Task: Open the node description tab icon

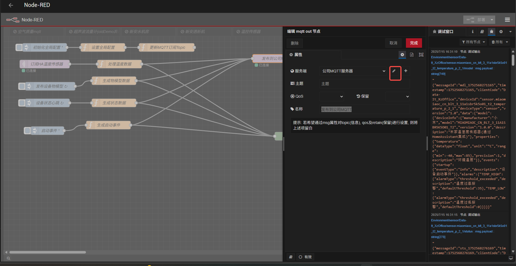Action: [x=412, y=55]
